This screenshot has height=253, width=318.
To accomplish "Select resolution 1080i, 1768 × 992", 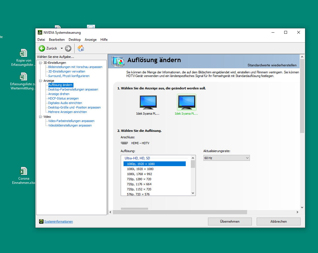I will (x=154, y=174).
